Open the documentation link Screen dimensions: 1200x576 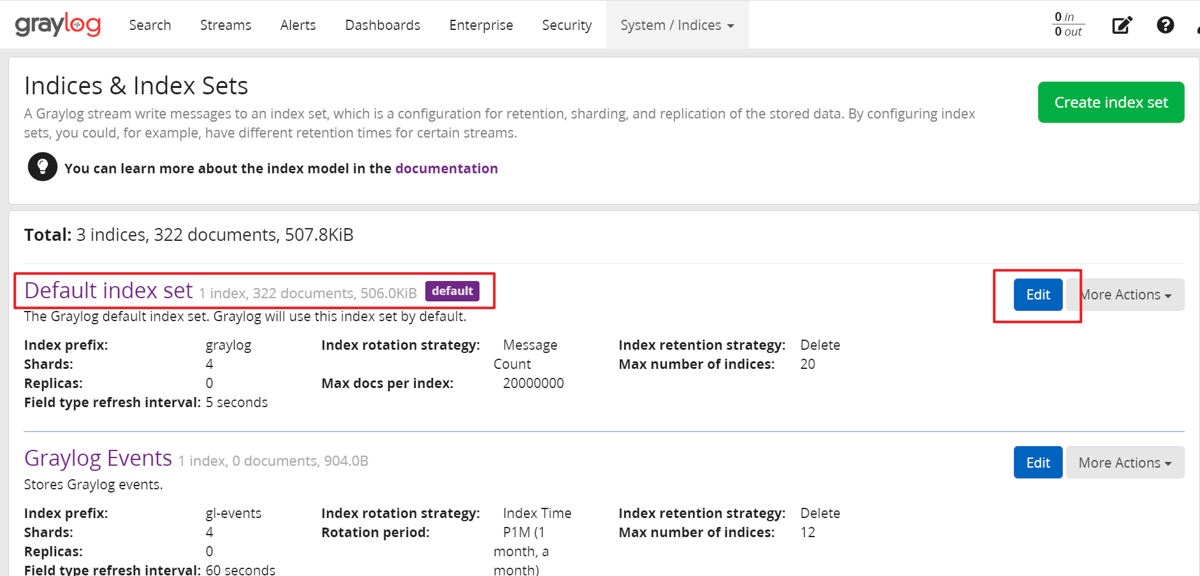click(x=446, y=168)
